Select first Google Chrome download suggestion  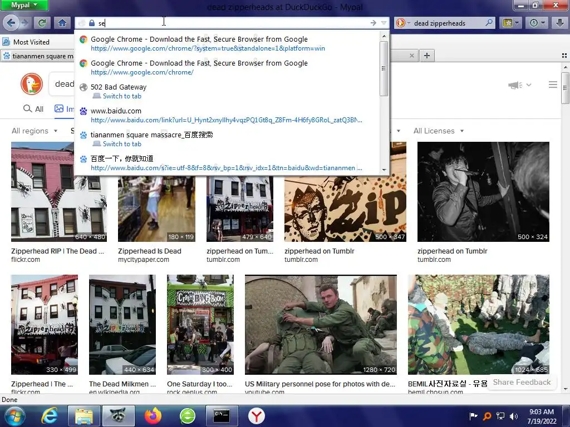click(x=228, y=43)
